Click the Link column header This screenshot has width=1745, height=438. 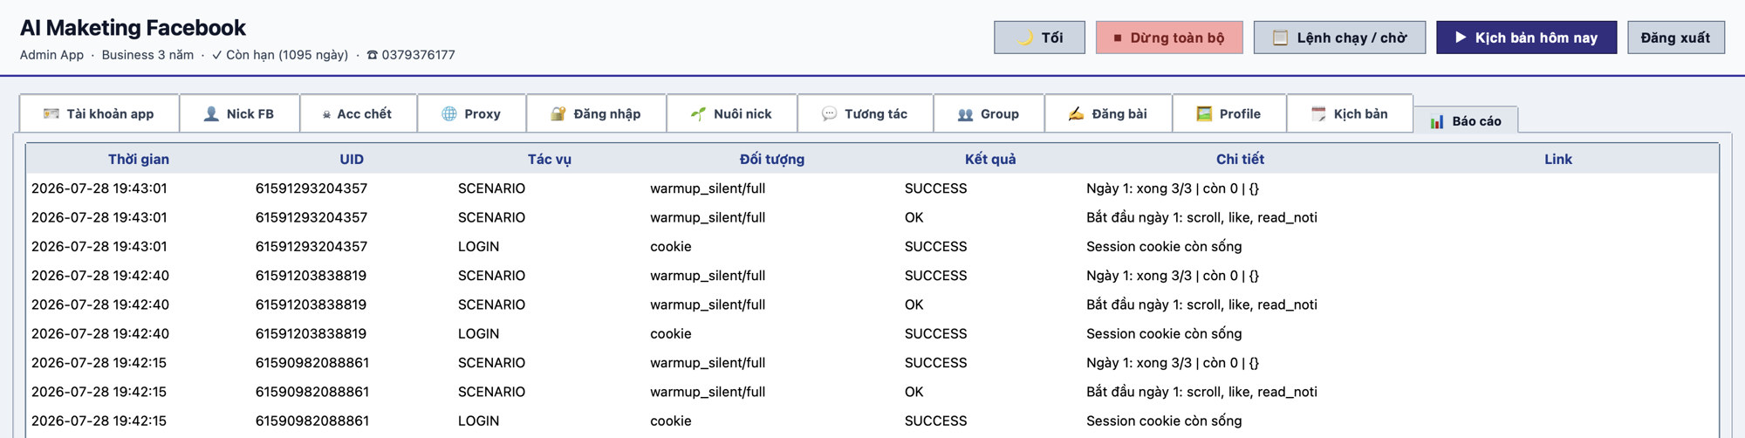coord(1558,159)
